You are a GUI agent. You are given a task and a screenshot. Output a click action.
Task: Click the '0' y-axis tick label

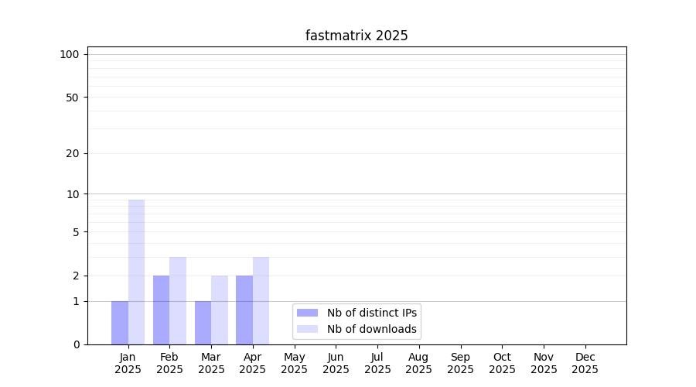coord(76,344)
